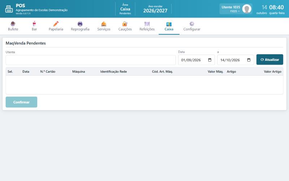This screenshot has height=181, width=289.
Task: Click the Ano escolar 2026/2027 selector
Action: click(x=155, y=9)
